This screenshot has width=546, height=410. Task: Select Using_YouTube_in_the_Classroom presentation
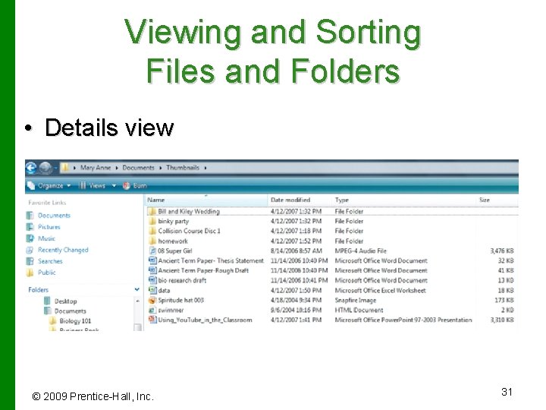[205, 320]
